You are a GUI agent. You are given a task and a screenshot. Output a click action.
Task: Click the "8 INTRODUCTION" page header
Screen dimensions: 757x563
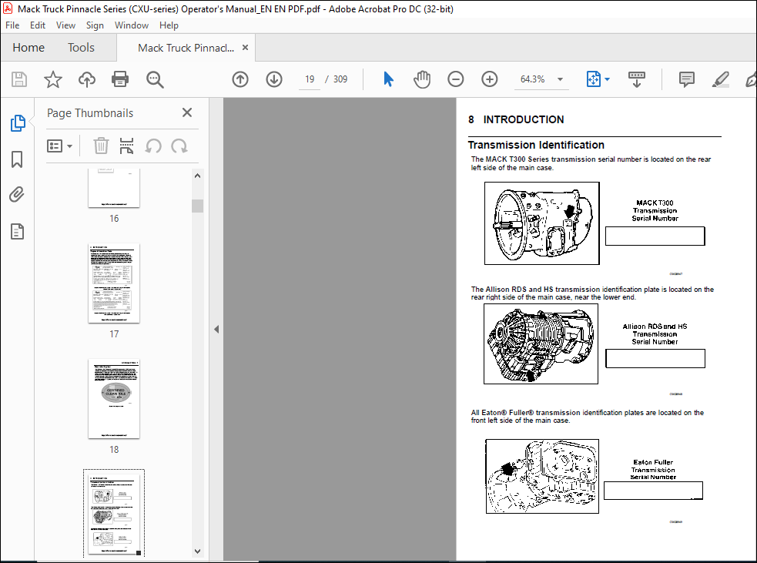tap(516, 119)
